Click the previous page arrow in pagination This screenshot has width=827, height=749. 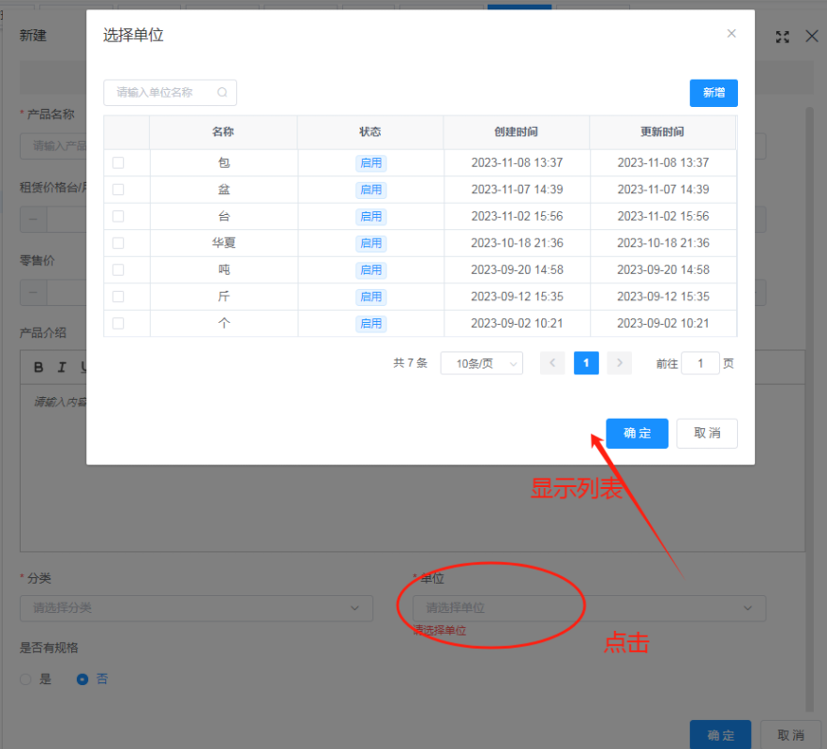point(552,363)
